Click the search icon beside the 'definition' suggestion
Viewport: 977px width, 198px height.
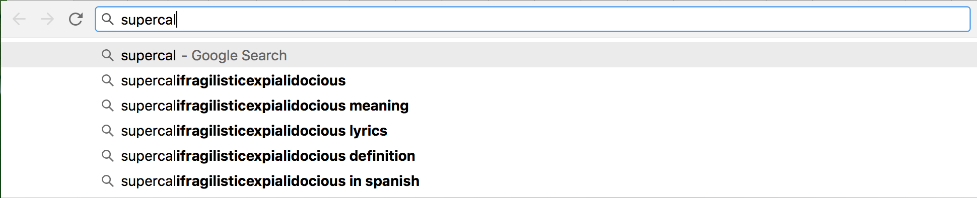[x=107, y=155]
